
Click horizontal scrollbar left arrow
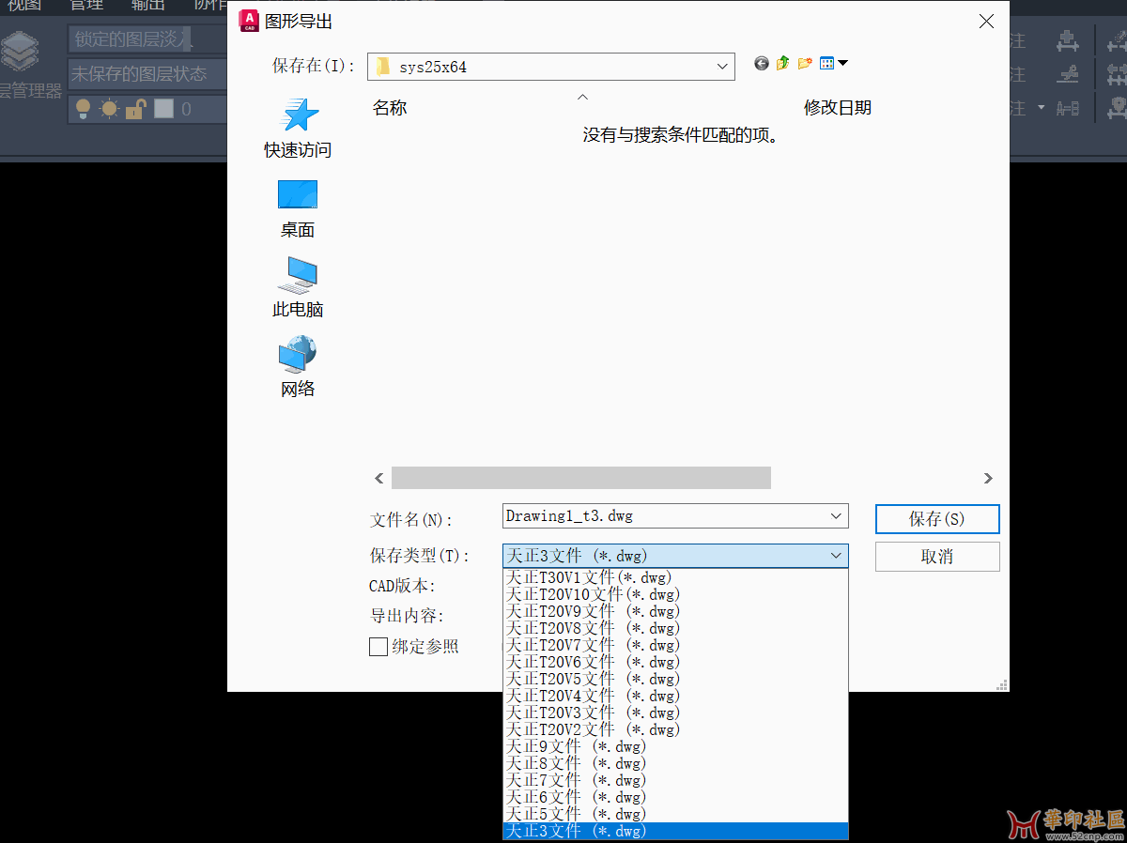click(x=379, y=478)
